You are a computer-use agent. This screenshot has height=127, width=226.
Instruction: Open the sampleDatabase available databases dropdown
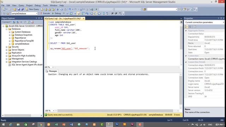(x=37, y=13)
